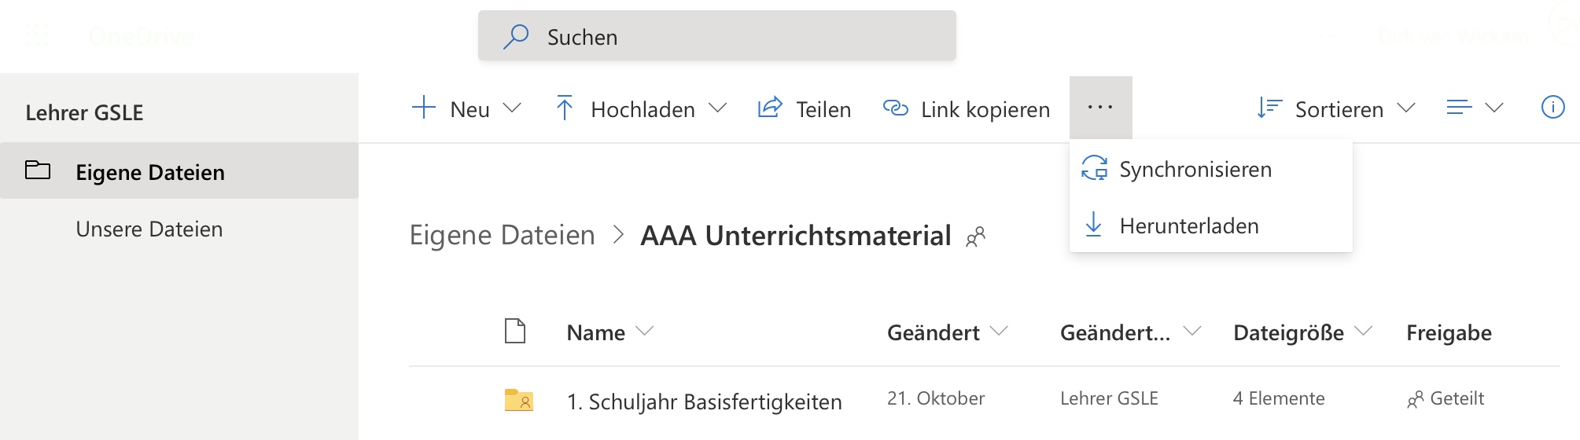Click the magnifier search icon
1580x440 pixels.
516,36
